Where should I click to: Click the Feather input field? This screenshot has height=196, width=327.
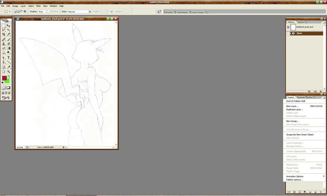pyautogui.click(x=42, y=11)
